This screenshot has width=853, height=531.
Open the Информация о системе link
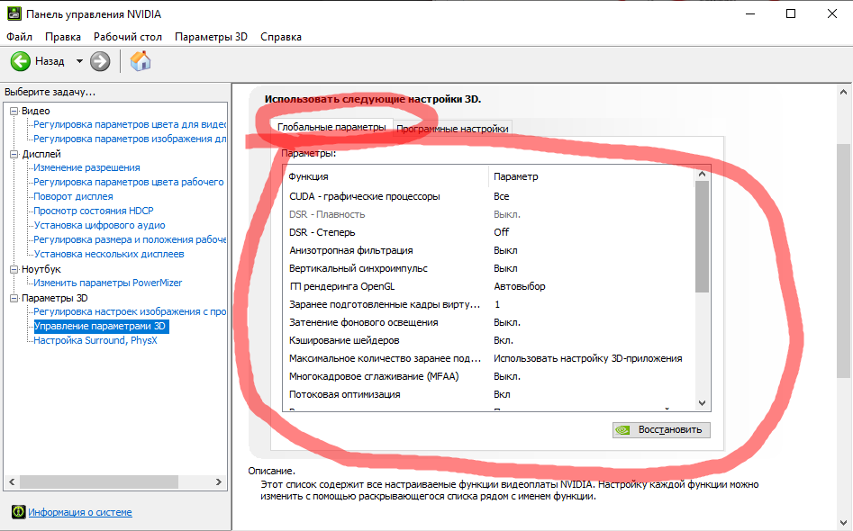(80, 512)
